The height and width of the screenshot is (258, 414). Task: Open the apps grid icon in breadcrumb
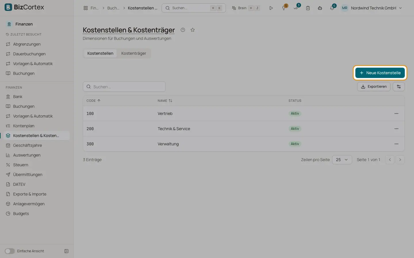(86, 8)
